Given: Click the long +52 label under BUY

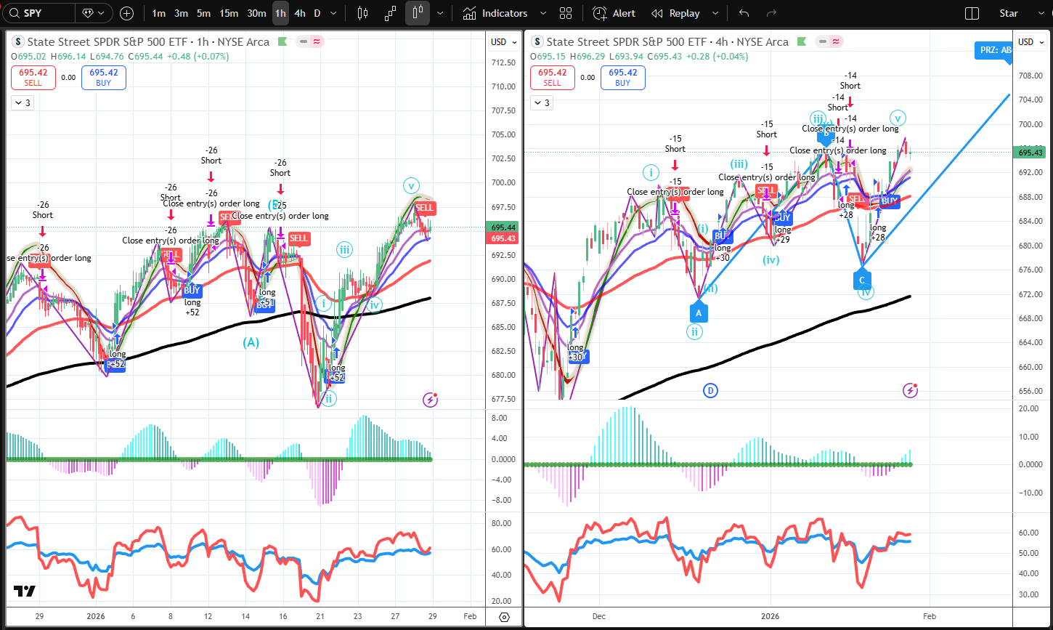Looking at the screenshot, I should click(192, 307).
